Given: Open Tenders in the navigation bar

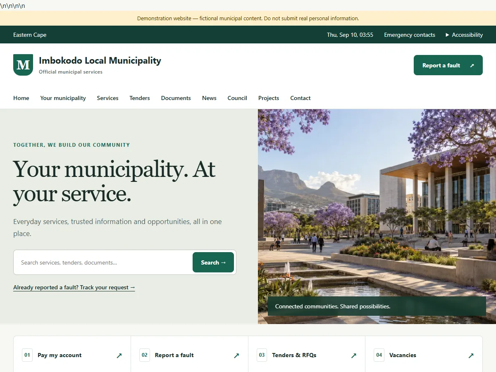Looking at the screenshot, I should coord(140,98).
